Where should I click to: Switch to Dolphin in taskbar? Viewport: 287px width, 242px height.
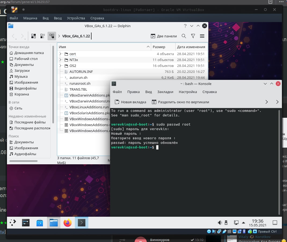coord(54,223)
